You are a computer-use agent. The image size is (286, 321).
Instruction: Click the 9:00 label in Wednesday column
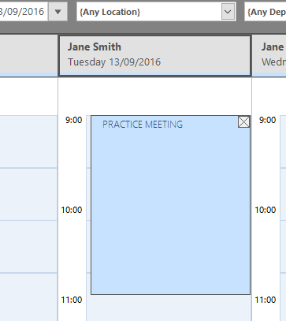[267, 120]
